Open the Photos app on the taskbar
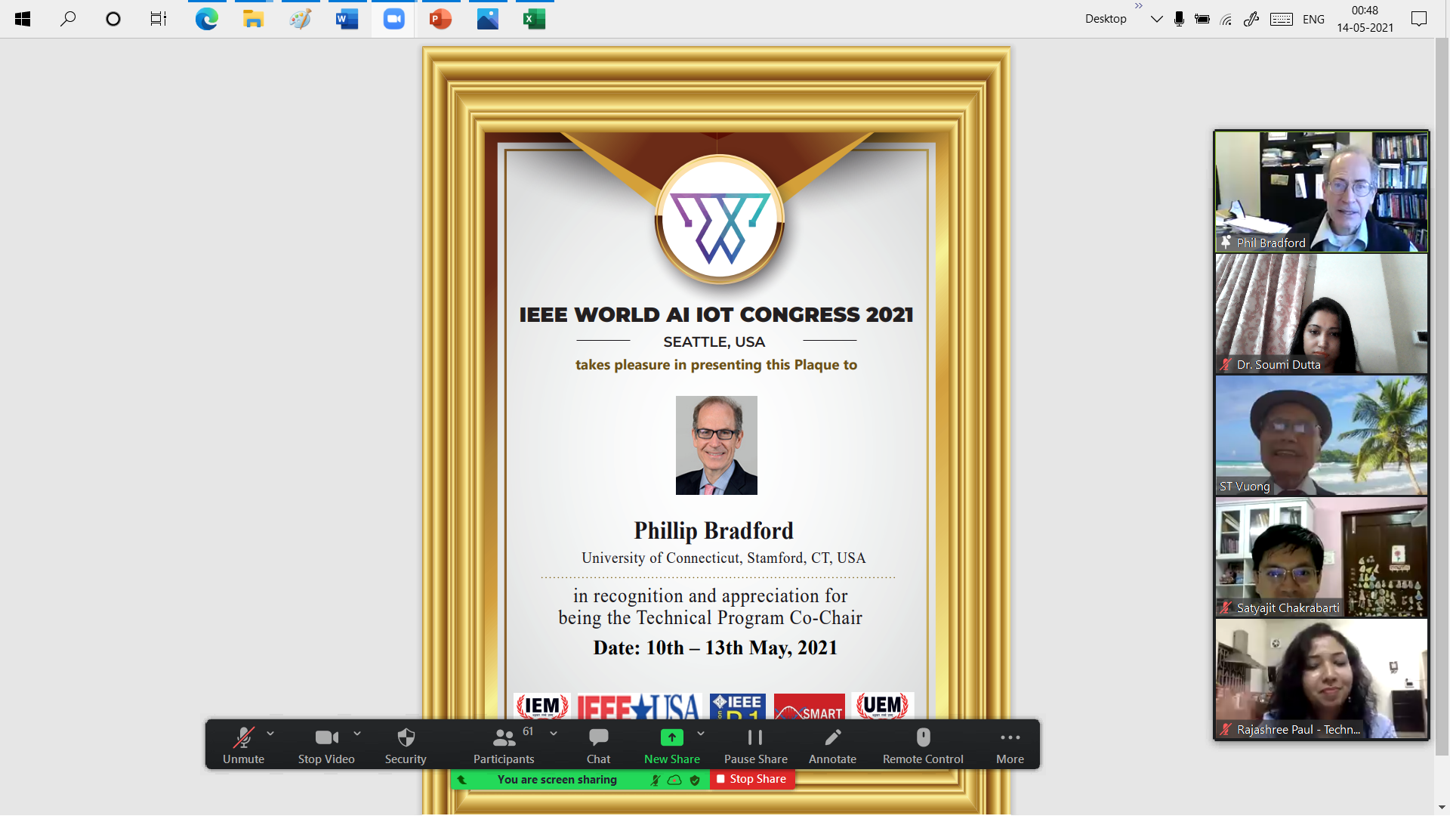This screenshot has width=1450, height=816. tap(487, 19)
